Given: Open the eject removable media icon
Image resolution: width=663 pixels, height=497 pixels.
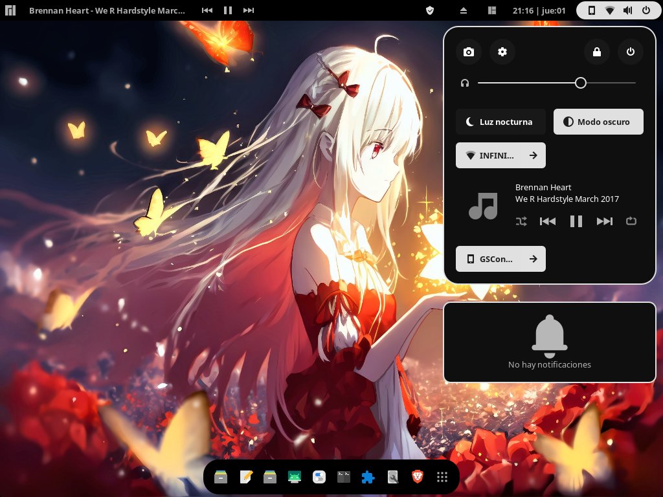Looking at the screenshot, I should [x=462, y=10].
